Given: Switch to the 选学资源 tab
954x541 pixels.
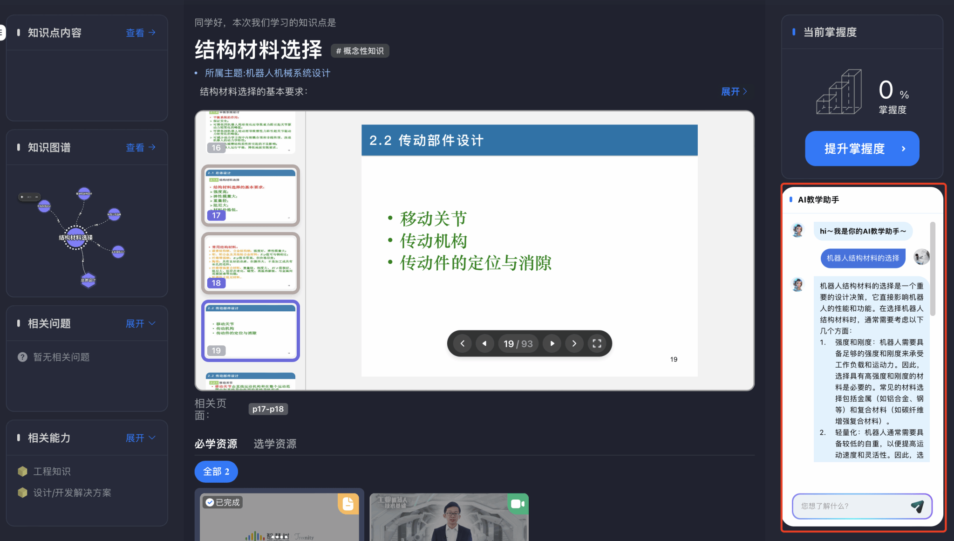Looking at the screenshot, I should (x=275, y=444).
